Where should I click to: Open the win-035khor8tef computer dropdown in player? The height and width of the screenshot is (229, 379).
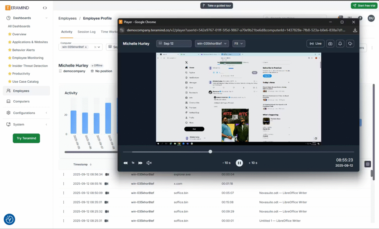tap(212, 44)
